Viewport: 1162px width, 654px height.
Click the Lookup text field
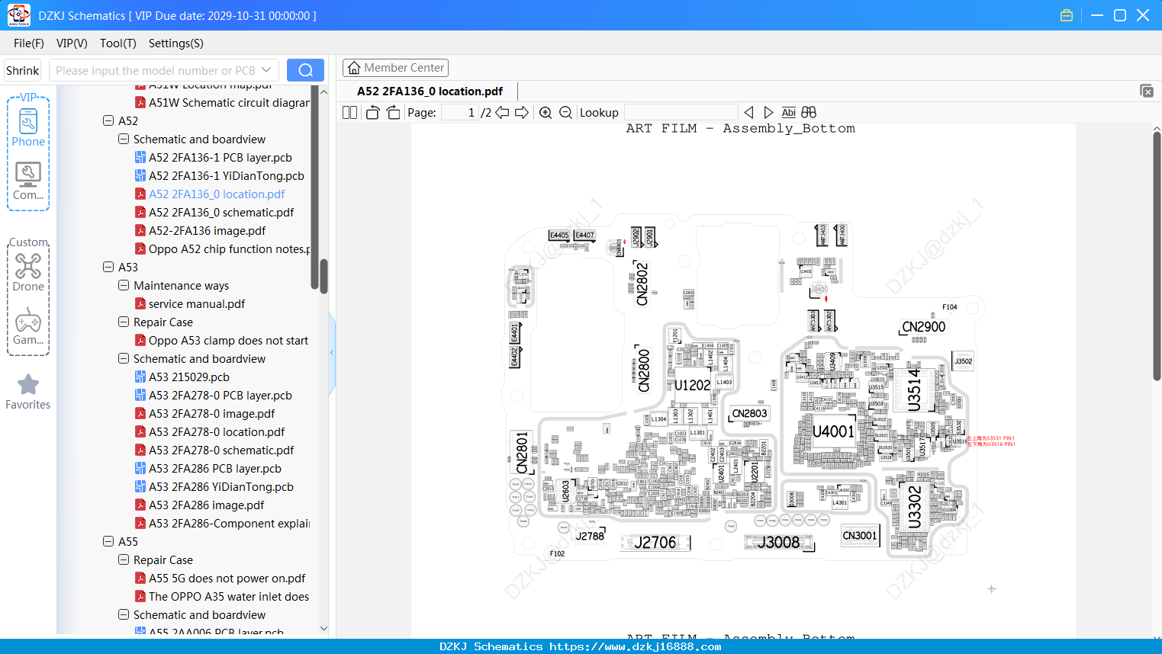(x=681, y=113)
